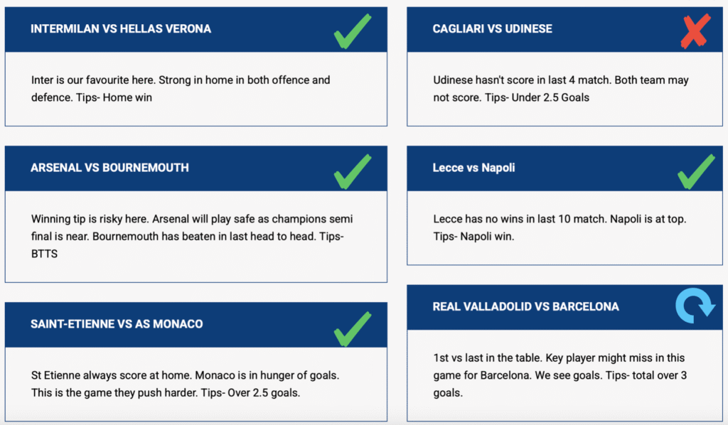Click the Napoli win tip description
The height and width of the screenshot is (425, 728).
point(560,227)
